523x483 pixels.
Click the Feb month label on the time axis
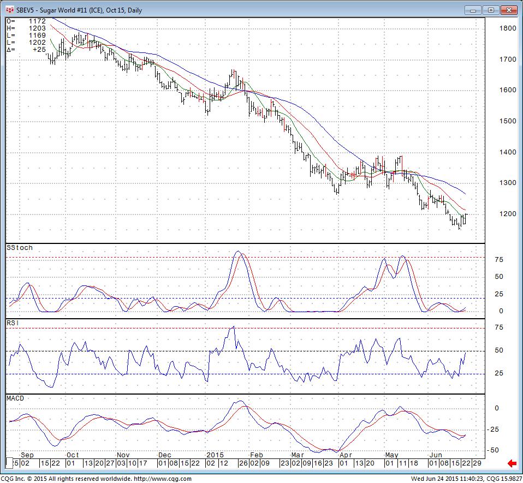click(x=257, y=455)
